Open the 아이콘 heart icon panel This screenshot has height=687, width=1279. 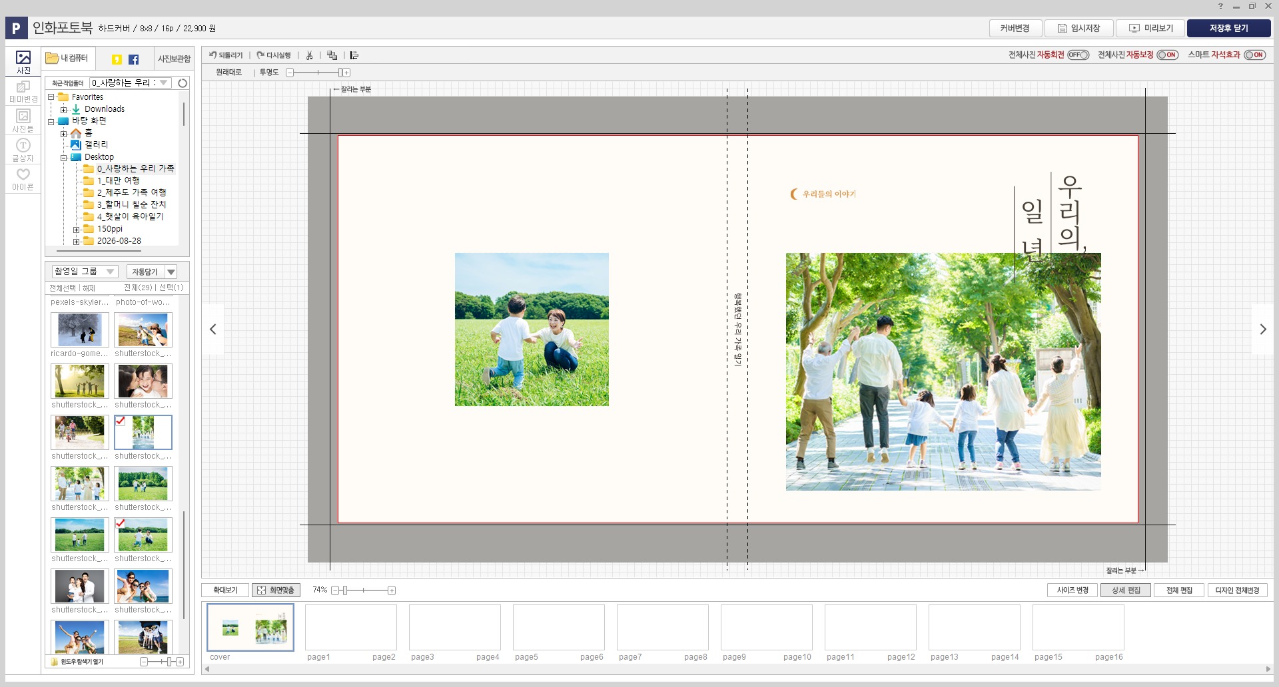pyautogui.click(x=23, y=179)
